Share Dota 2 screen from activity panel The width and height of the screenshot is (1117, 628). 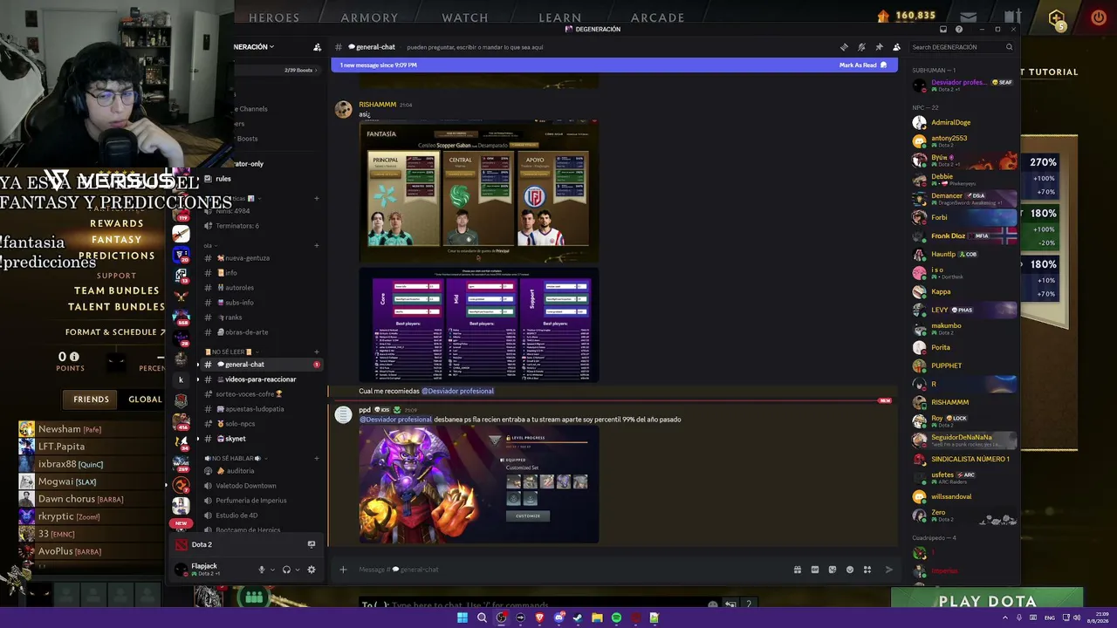(312, 544)
